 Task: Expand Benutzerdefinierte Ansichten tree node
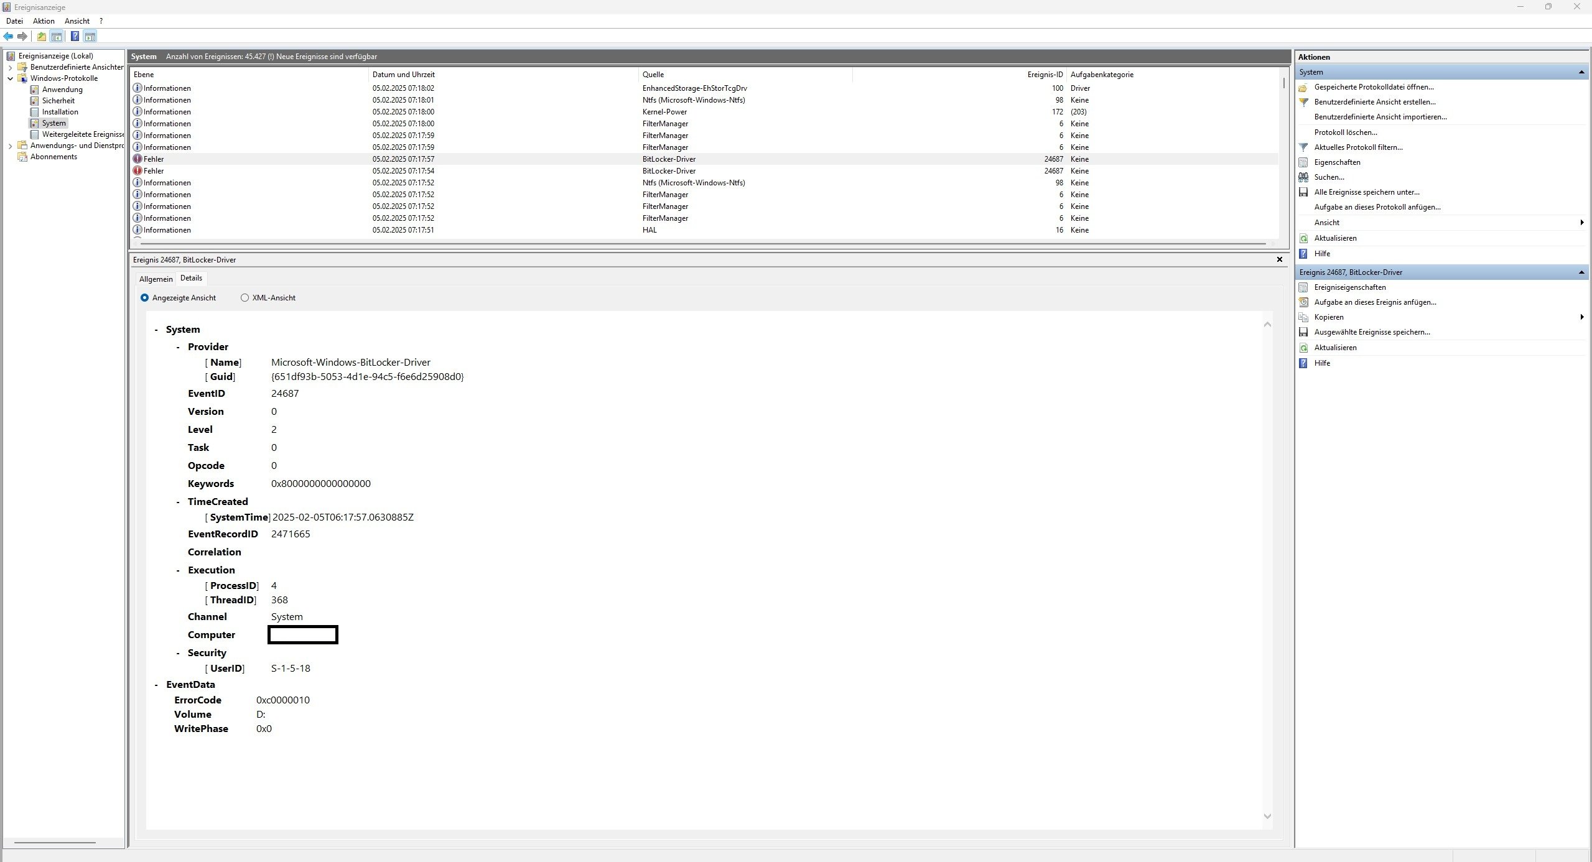pos(10,67)
